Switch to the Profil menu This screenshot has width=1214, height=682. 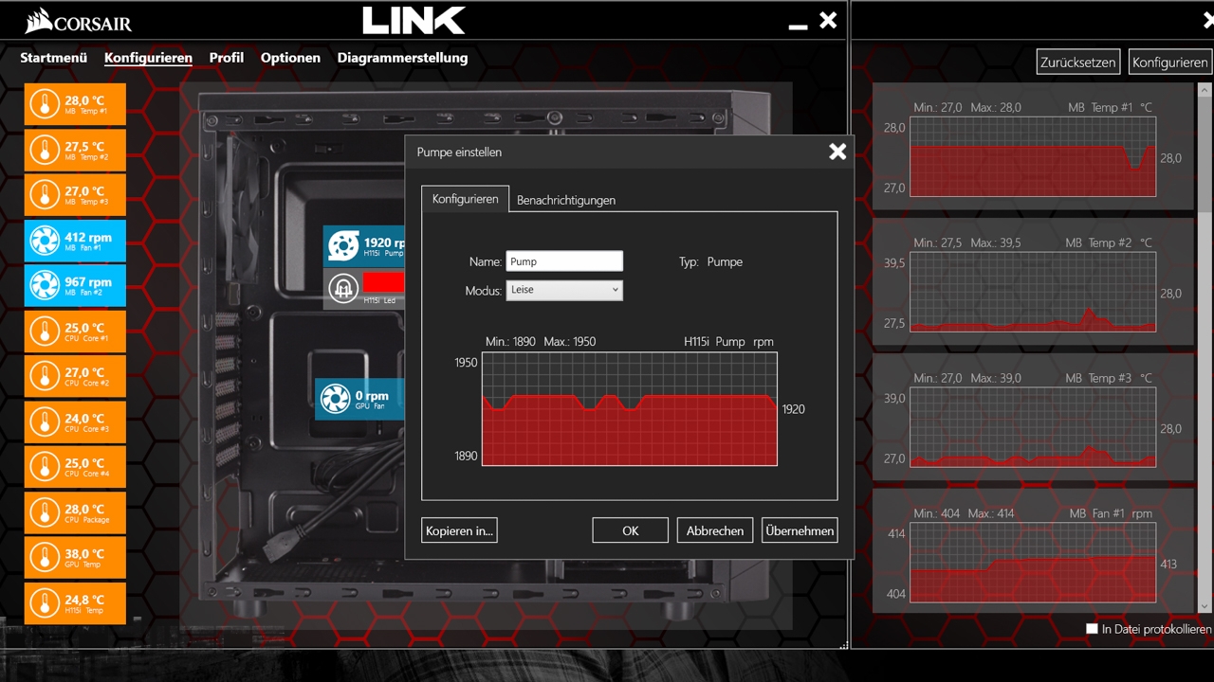coord(227,58)
